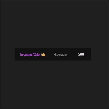Click the empty gray area above the tip row
Image resolution: width=109 pixels, height=109 pixels.
point(54,24)
